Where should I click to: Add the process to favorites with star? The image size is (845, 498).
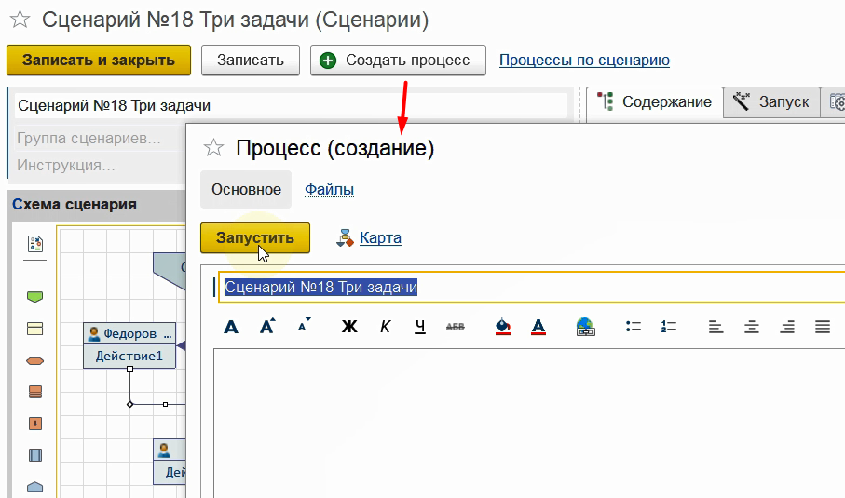tap(214, 148)
